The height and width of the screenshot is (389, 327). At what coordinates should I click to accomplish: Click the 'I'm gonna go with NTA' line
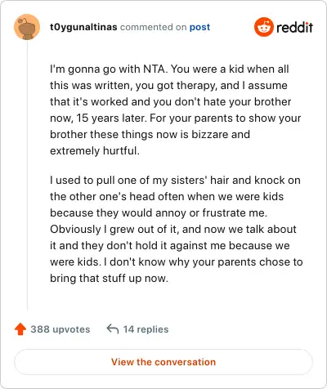(x=169, y=69)
